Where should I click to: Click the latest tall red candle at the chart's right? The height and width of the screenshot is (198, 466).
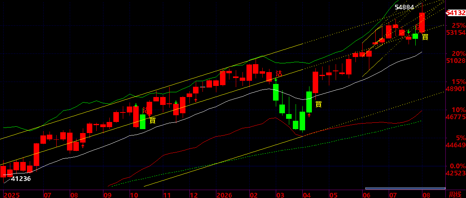pyautogui.click(x=422, y=23)
